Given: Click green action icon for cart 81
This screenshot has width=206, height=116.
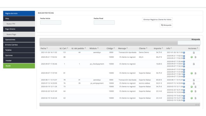Looking at the screenshot, I should click(x=192, y=73).
